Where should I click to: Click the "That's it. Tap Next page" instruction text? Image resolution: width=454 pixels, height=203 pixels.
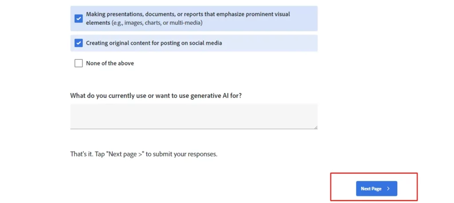point(144,154)
